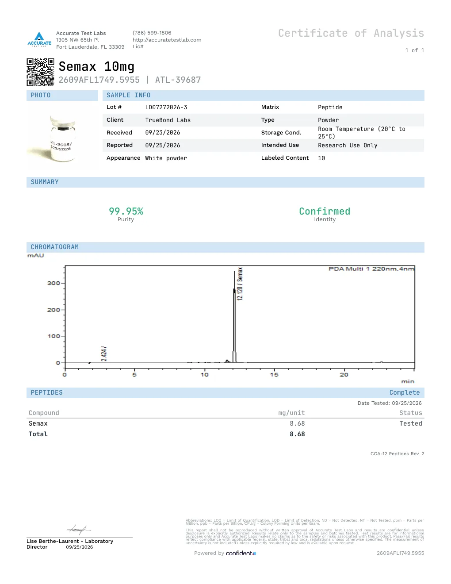Select lot number 'LD07272026-3'
The width and height of the screenshot is (451, 584).
[166, 108]
